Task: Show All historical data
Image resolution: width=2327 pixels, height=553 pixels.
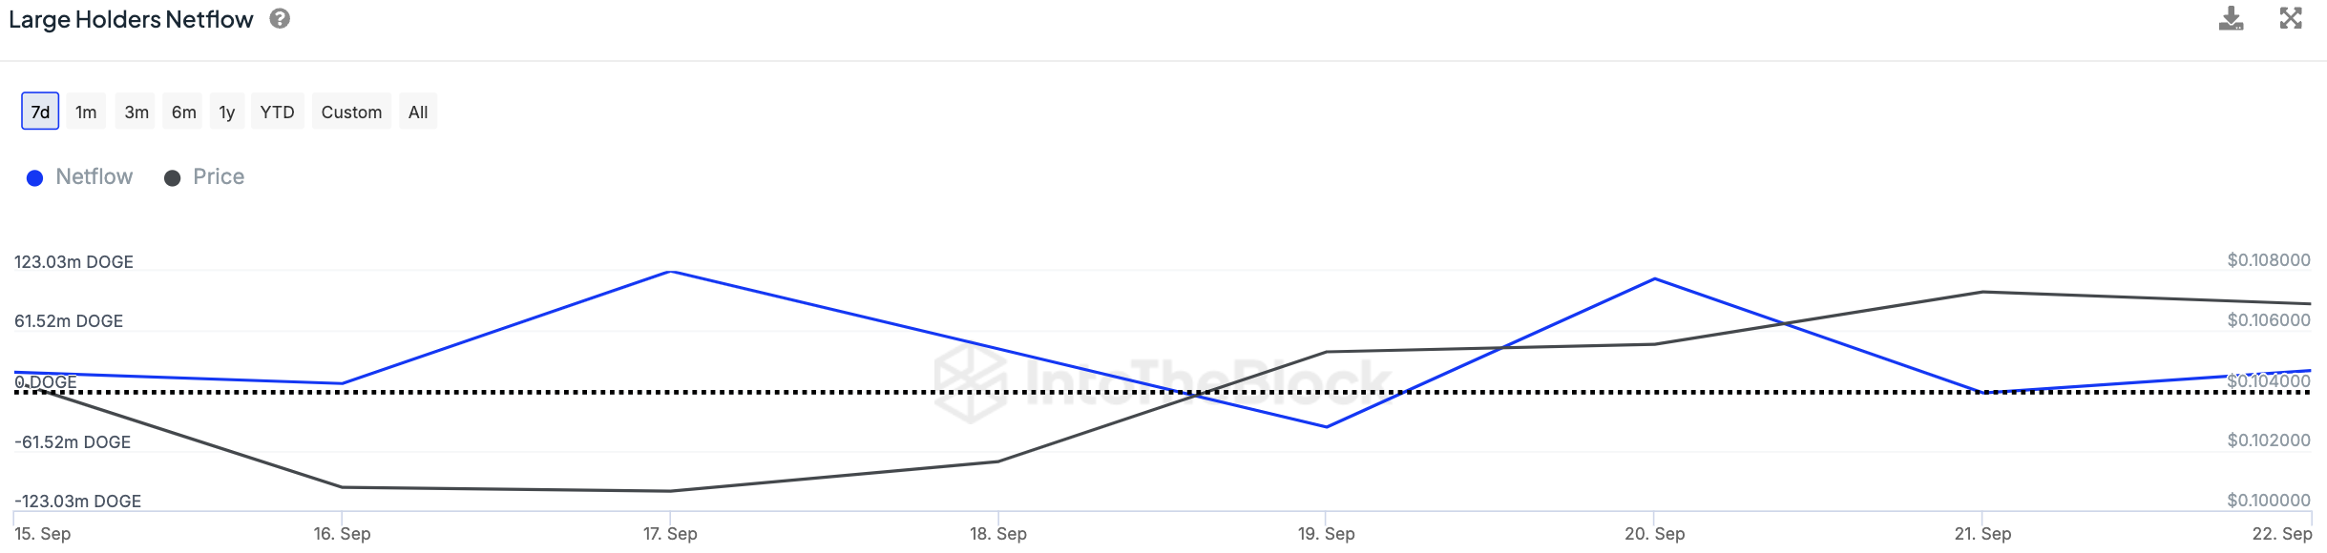Action: [418, 112]
